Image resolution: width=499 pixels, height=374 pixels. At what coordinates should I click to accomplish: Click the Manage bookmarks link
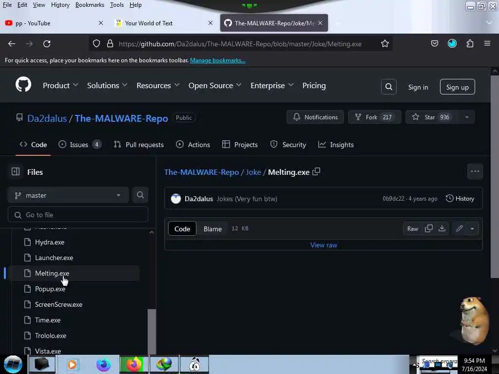(x=218, y=60)
